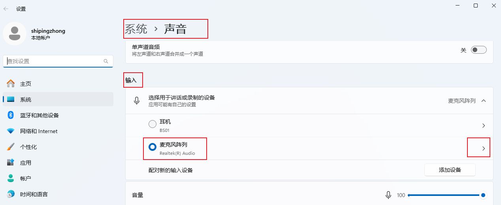
Task: Click 系统 in the breadcrumb
Action: 136,29
